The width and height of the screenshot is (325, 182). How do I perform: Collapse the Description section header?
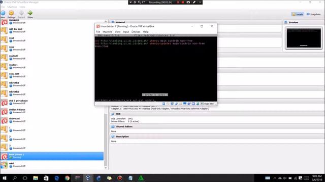point(217,136)
